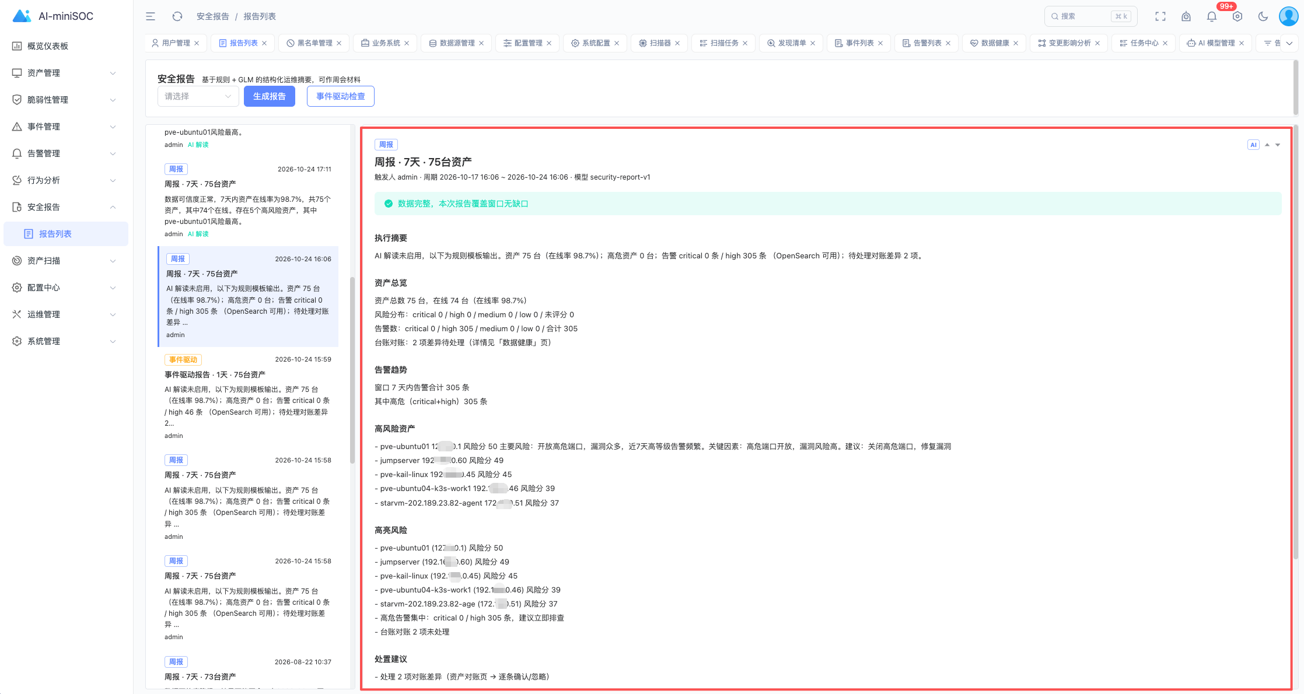Open the tab overflow dropdown arrow
The width and height of the screenshot is (1304, 694).
pos(1289,43)
